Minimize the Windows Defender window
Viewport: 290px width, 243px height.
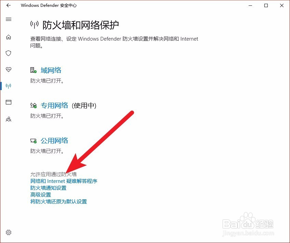[250, 5]
